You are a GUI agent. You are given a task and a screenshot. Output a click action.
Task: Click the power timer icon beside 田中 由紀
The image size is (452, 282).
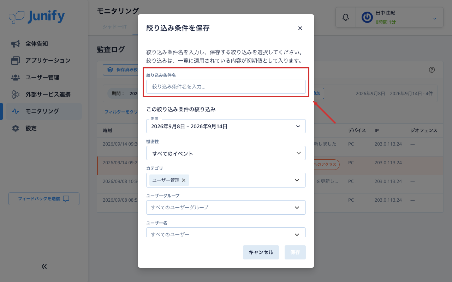pos(367,17)
